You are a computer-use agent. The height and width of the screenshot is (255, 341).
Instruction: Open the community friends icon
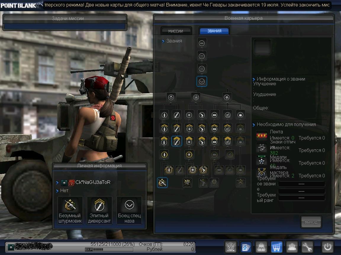tap(292, 247)
